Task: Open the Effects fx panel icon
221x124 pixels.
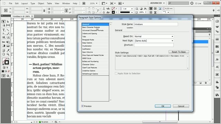Action: tap(217, 60)
